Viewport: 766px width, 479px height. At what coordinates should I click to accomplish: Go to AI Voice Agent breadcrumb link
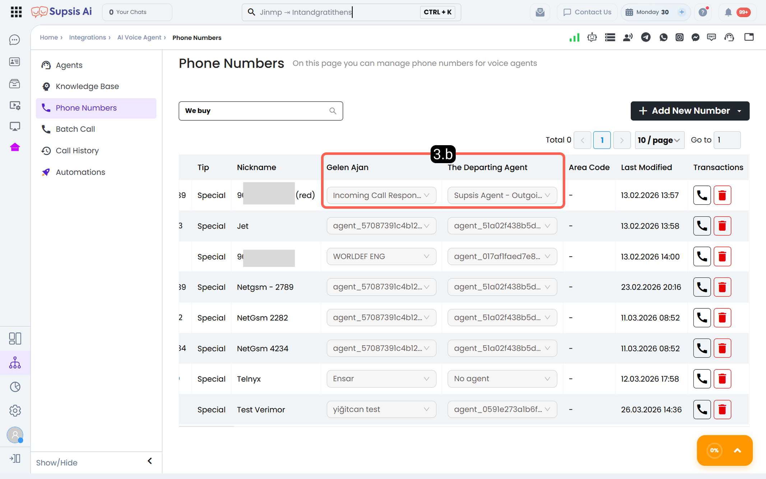click(x=139, y=37)
